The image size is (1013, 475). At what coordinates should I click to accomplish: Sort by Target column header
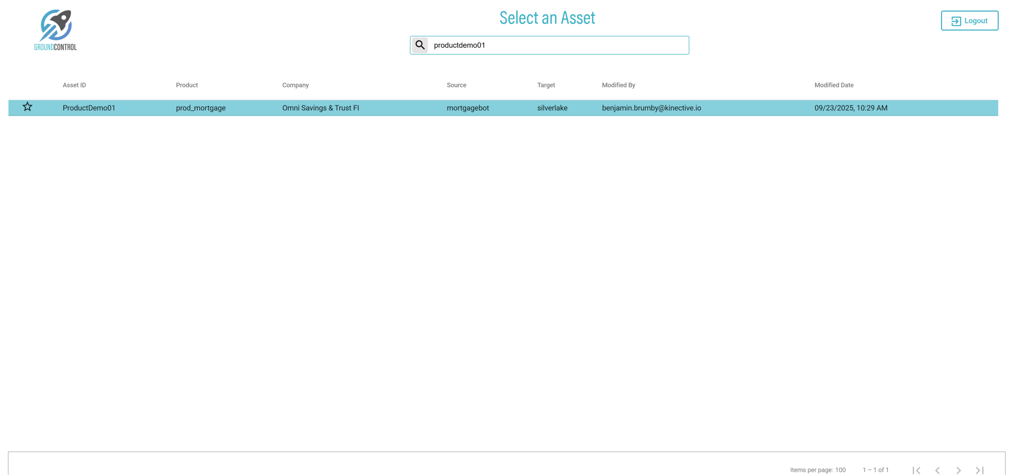coord(546,85)
